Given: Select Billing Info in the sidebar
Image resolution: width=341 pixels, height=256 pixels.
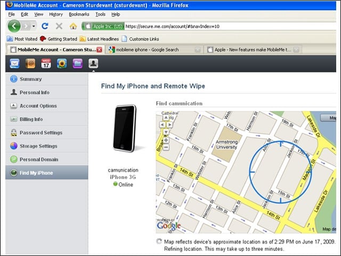Looking at the screenshot, I should click(x=47, y=119).
